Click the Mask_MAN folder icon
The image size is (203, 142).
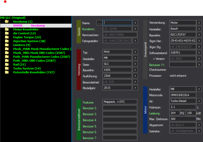point(7,49)
